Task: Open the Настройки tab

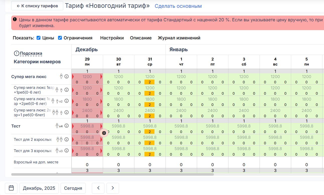Action: 112,38
